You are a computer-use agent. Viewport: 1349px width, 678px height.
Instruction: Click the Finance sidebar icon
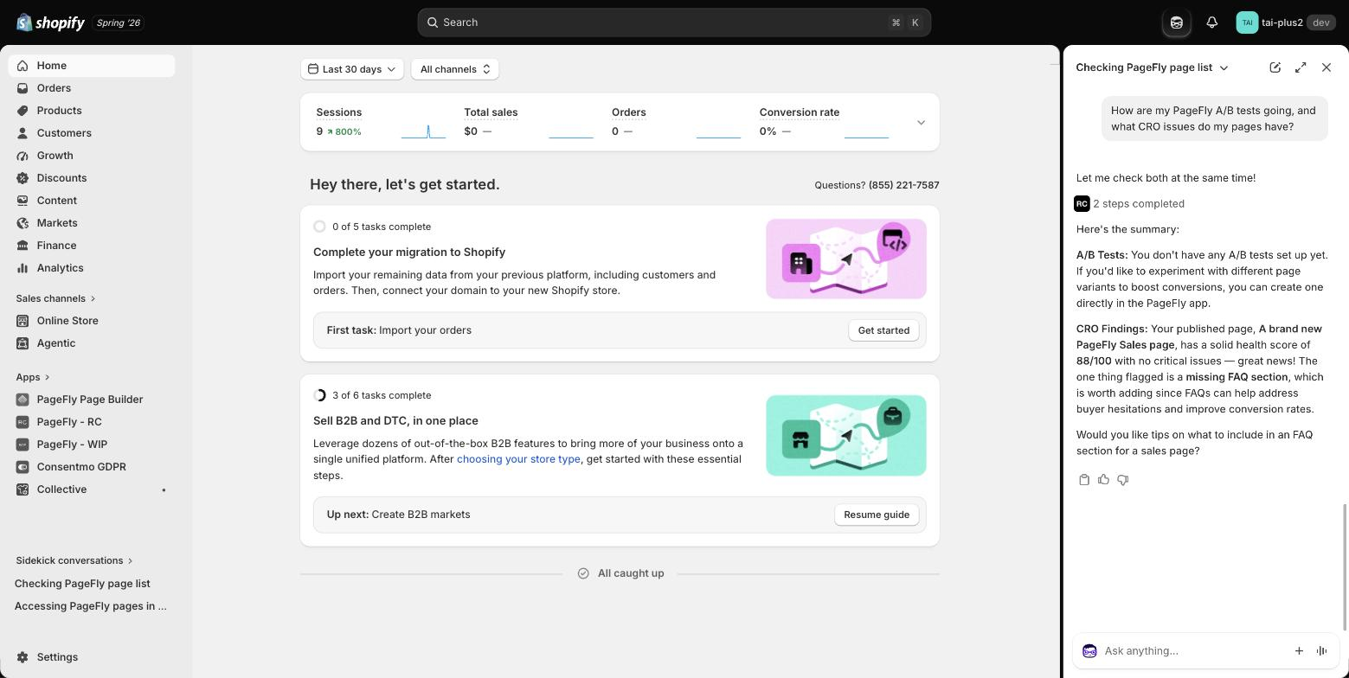(x=22, y=246)
